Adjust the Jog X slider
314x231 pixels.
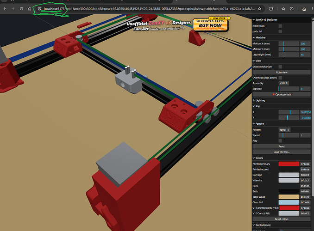click(x=289, y=112)
